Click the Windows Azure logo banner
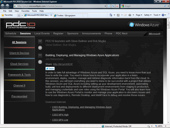Viewport: 170px width, 128px height. (144, 25)
